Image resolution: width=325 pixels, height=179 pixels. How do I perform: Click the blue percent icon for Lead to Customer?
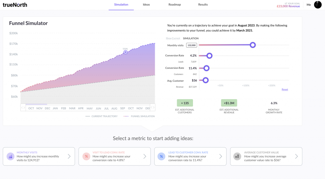tap(162, 156)
